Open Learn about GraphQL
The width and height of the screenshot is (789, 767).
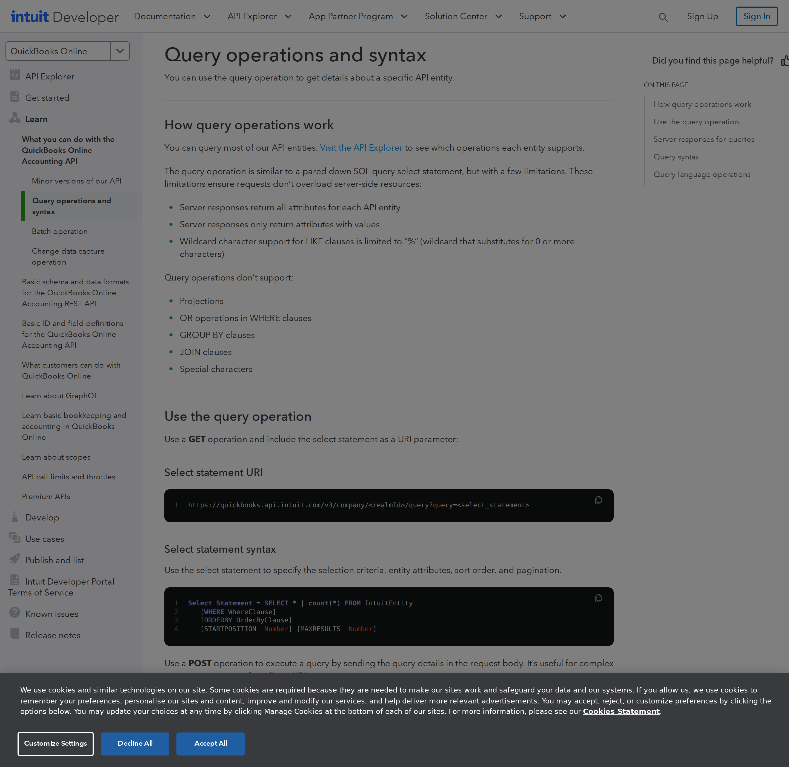pyautogui.click(x=60, y=396)
